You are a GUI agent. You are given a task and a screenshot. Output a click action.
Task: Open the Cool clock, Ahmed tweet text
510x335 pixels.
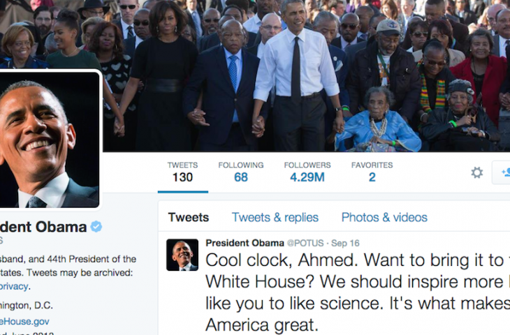358,292
